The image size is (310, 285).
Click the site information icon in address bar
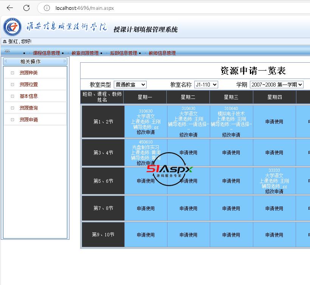tap(47, 8)
